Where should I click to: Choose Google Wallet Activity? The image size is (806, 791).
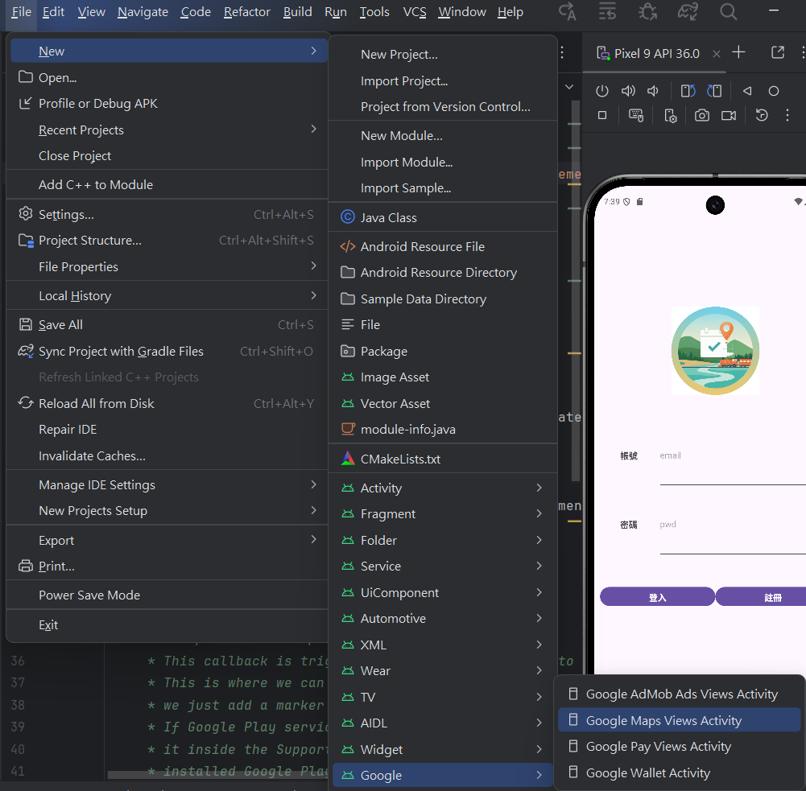679,773
